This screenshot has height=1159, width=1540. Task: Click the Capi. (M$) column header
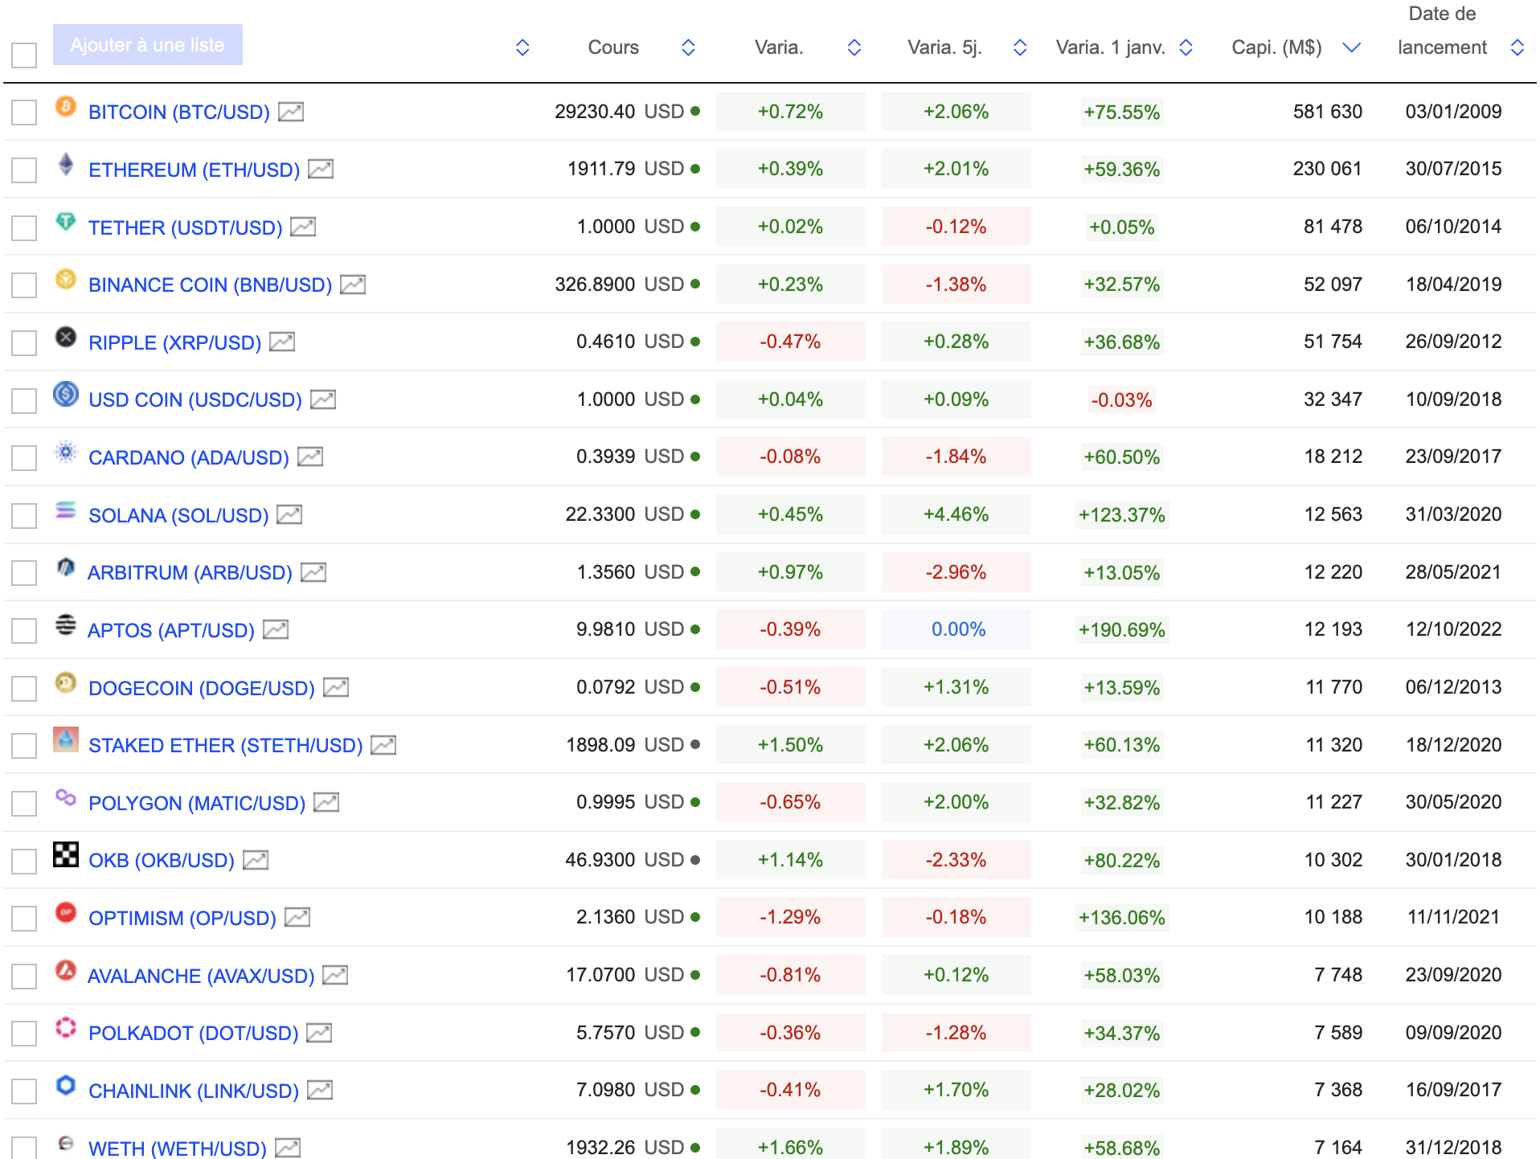pyautogui.click(x=1276, y=47)
